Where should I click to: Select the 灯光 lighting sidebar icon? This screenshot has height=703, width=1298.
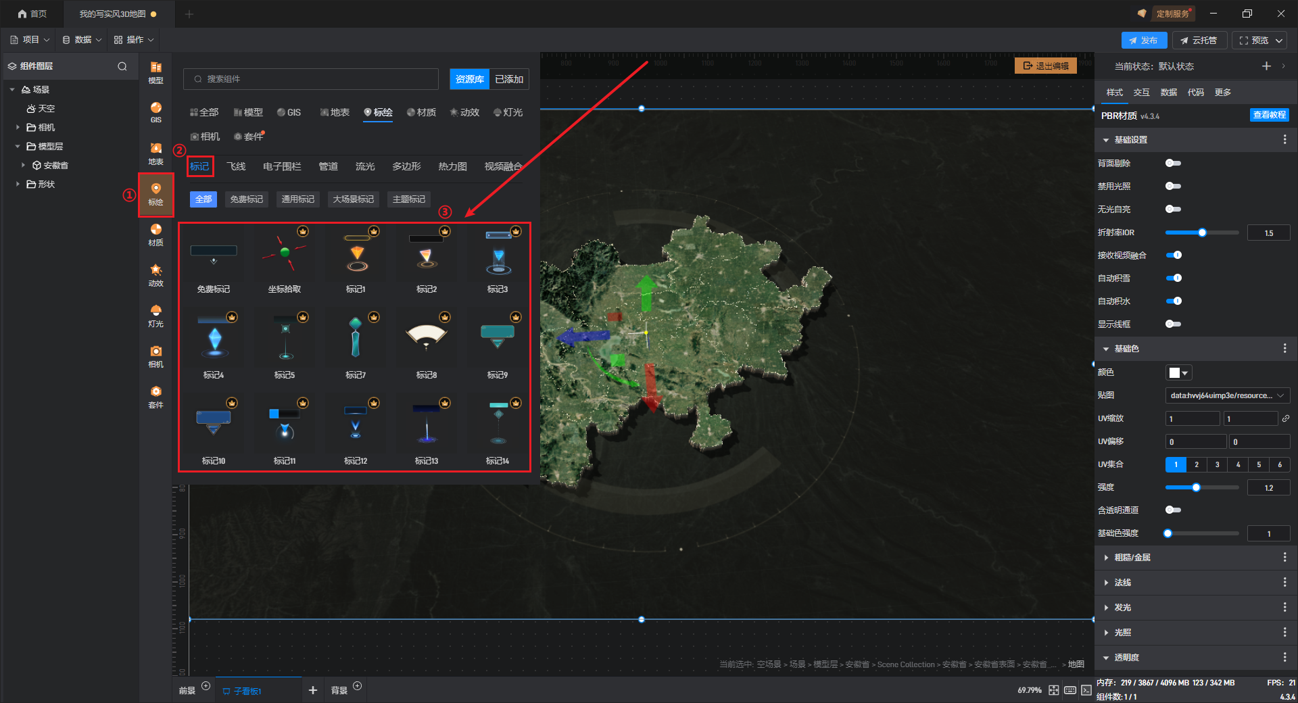click(x=155, y=315)
